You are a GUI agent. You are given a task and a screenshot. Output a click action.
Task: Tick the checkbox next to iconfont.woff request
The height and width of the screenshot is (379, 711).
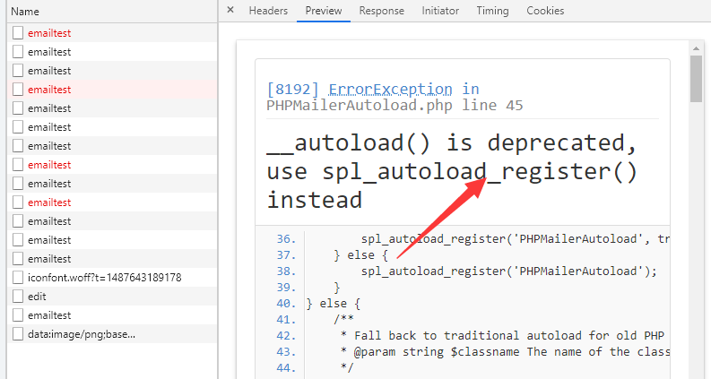(x=18, y=277)
